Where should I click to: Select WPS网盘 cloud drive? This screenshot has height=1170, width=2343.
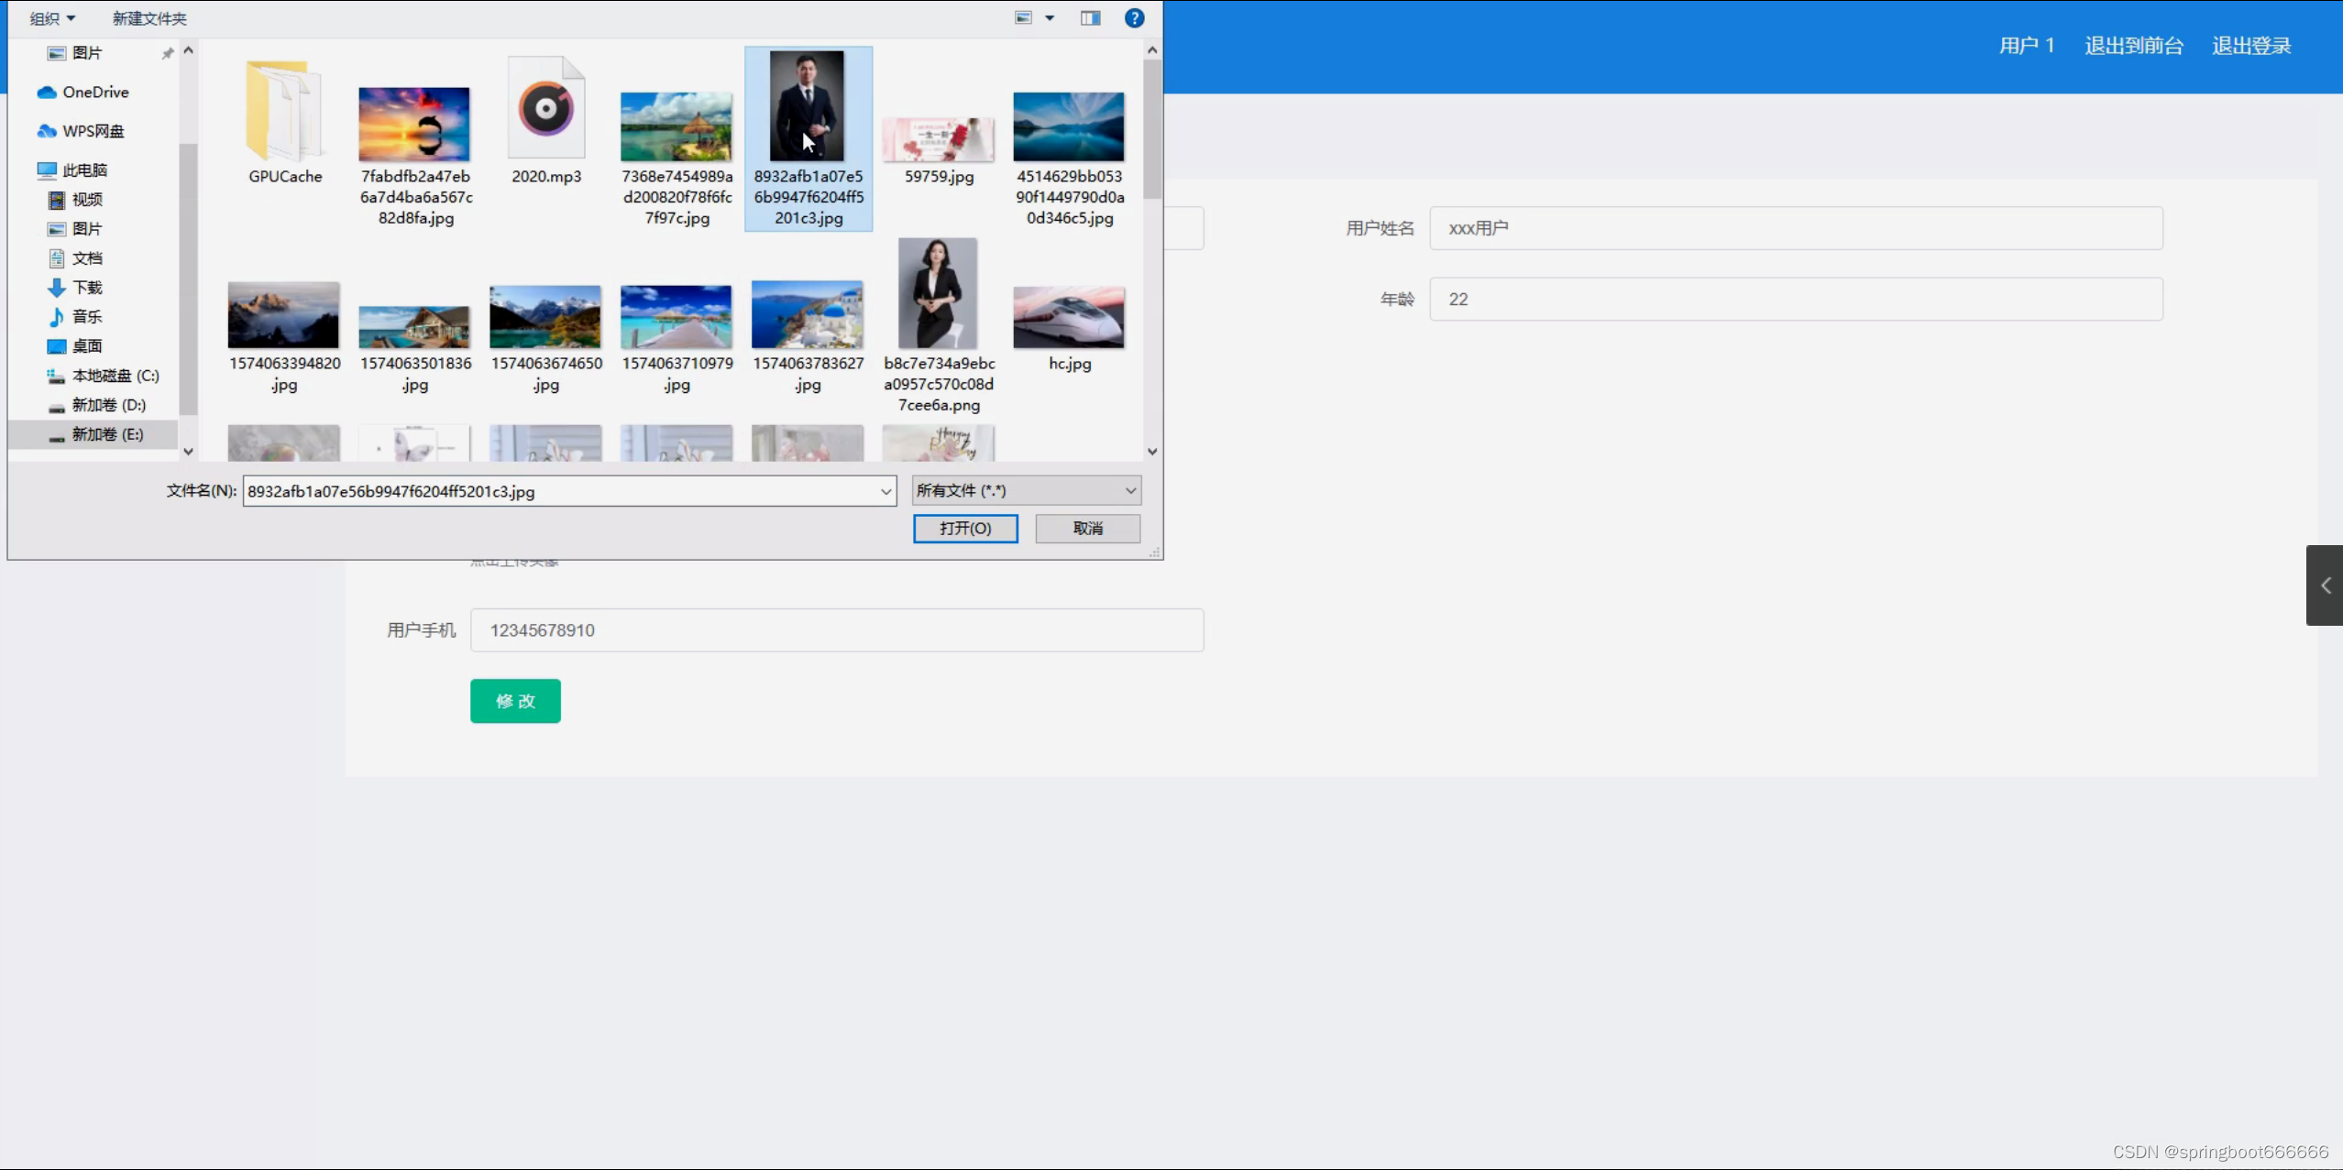[93, 131]
